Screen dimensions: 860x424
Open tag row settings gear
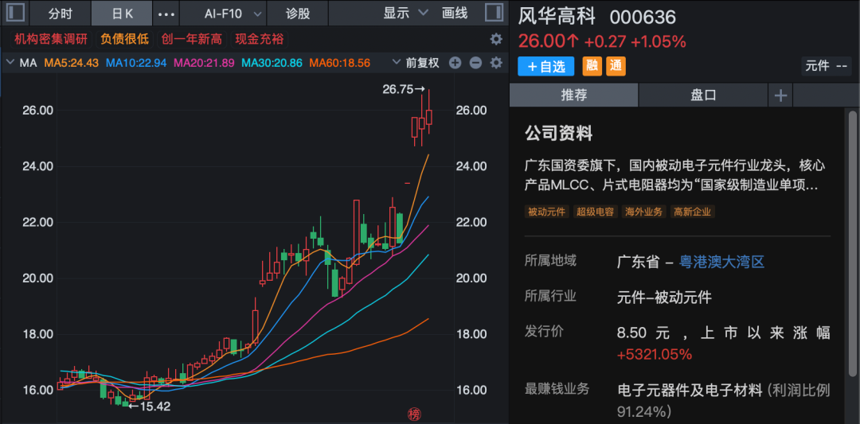coord(496,39)
